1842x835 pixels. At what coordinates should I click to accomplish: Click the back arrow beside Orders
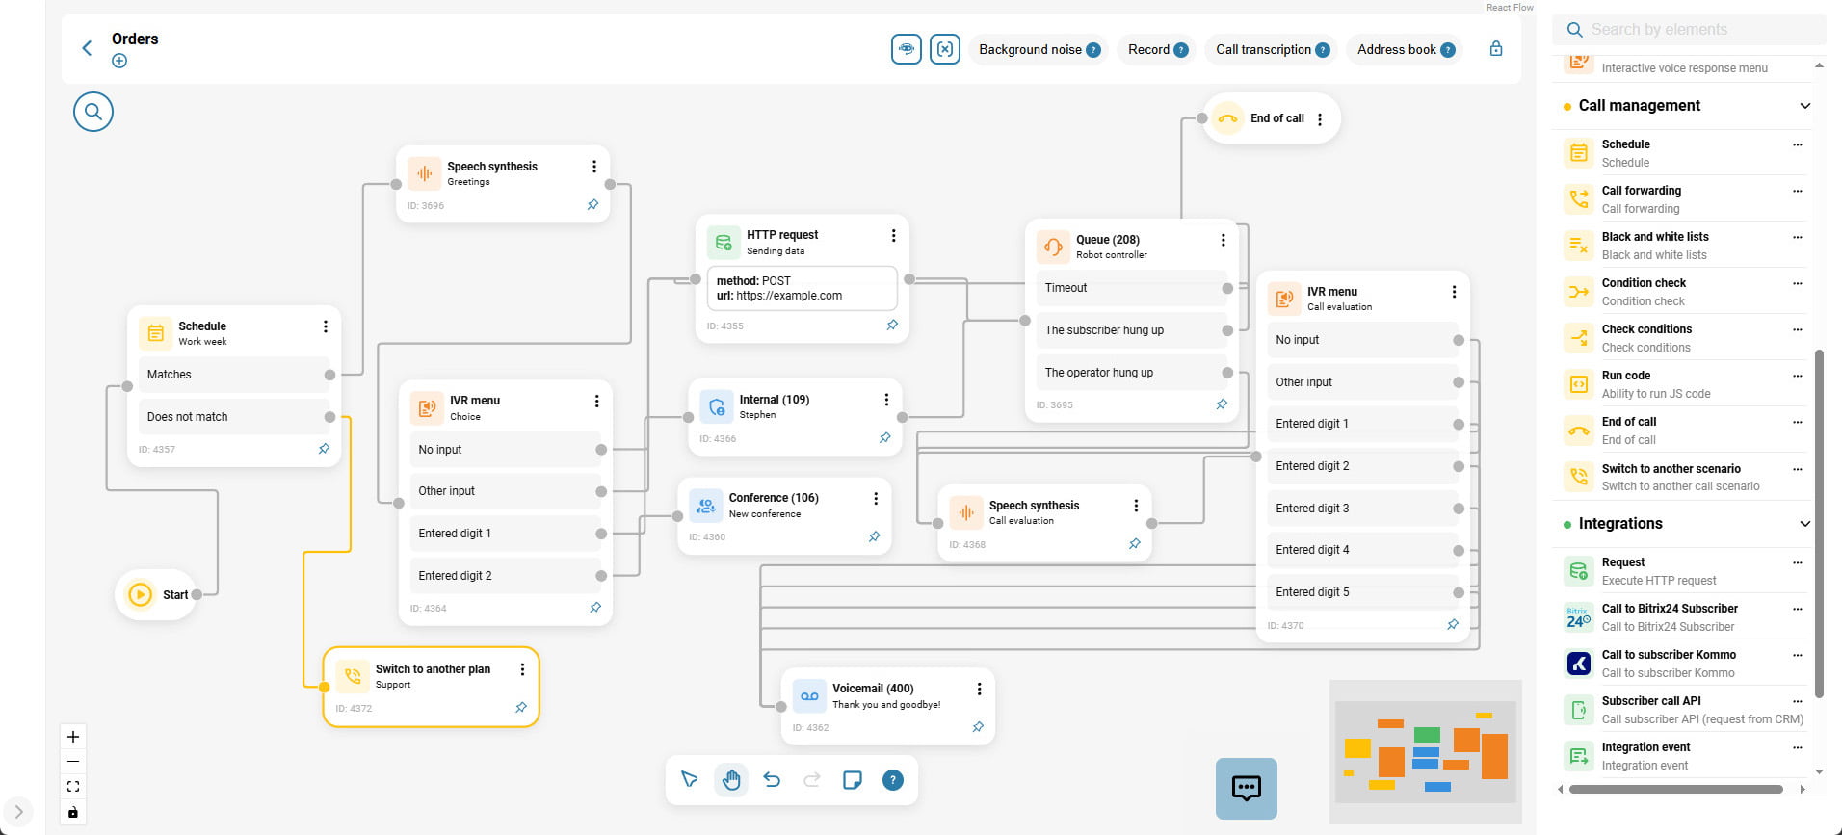coord(87,48)
